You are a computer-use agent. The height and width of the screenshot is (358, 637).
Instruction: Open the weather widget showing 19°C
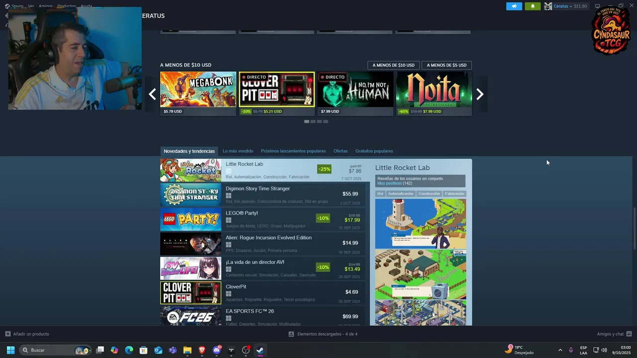[x=519, y=350]
